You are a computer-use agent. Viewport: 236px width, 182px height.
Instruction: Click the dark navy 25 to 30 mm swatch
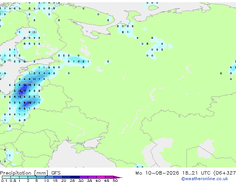tap(75, 177)
